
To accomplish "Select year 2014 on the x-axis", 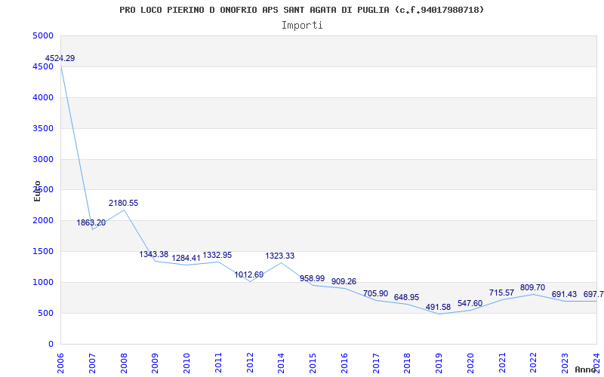I will click(x=281, y=362).
